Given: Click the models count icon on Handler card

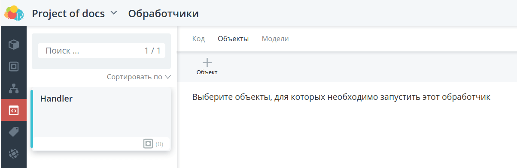Looking at the screenshot, I should click(148, 144).
